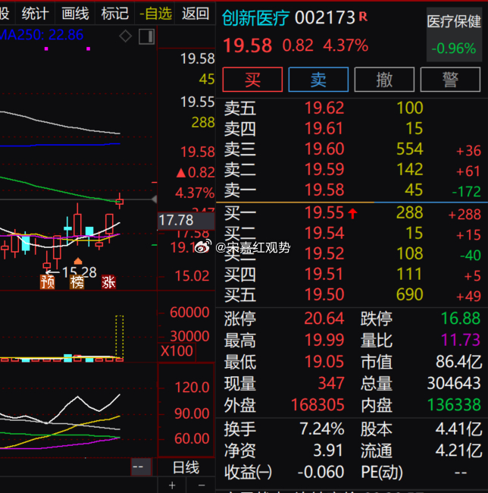Click the 涨 limit-up marker on chart
The image size is (488, 493).
pyautogui.click(x=108, y=282)
